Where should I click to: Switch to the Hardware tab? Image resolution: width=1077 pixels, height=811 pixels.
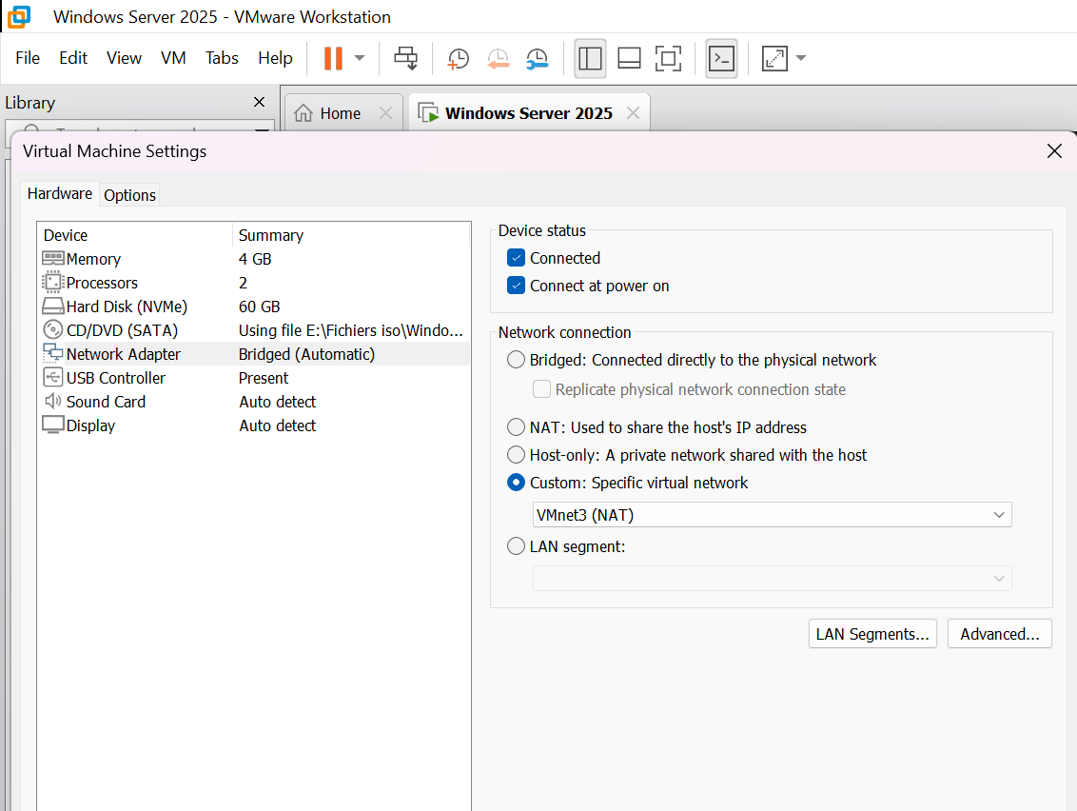(x=60, y=194)
